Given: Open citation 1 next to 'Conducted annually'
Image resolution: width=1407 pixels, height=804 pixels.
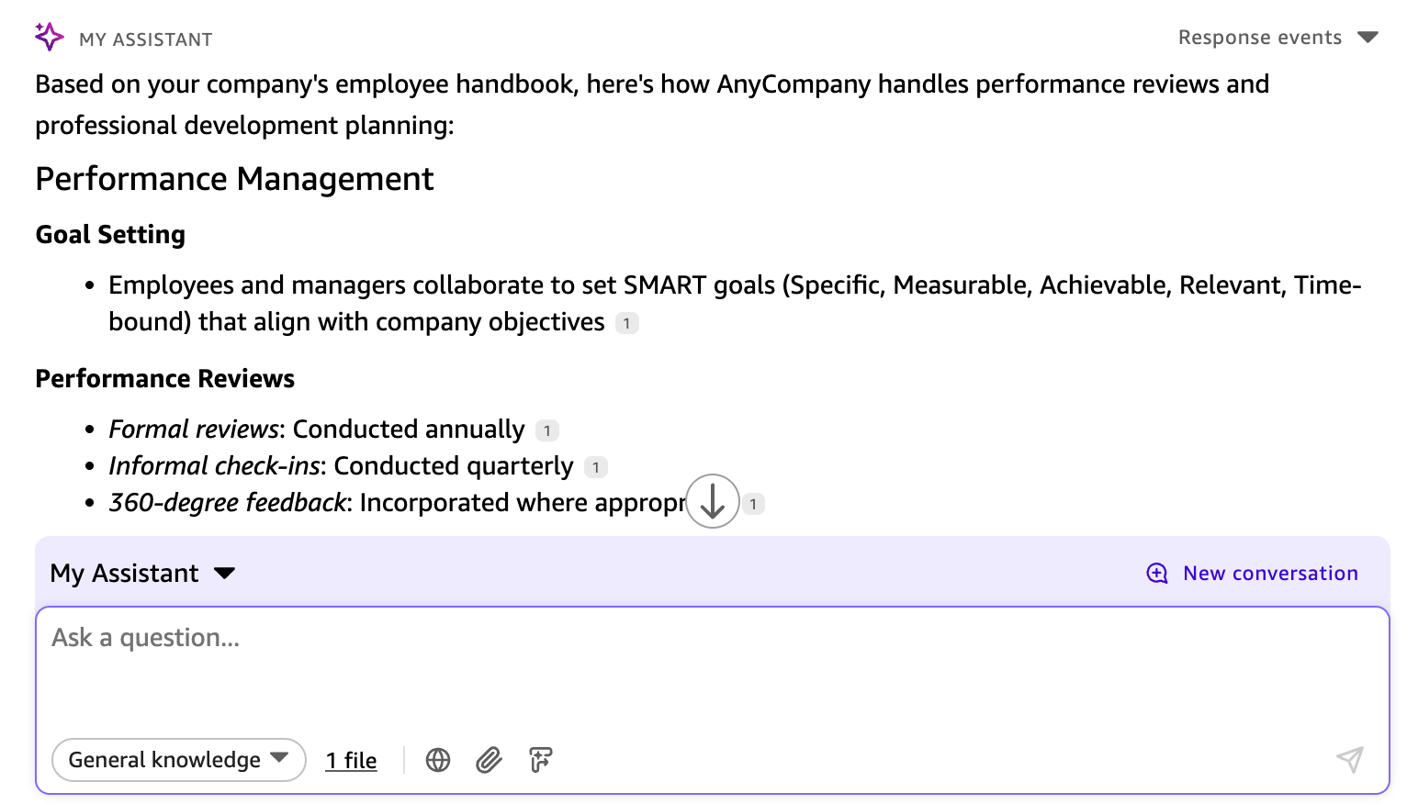Looking at the screenshot, I should point(547,430).
